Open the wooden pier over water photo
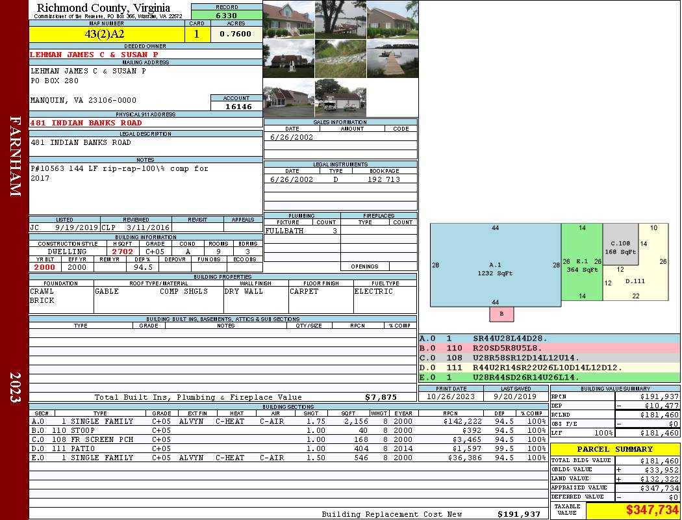Viewport: 682px width, 520px height. 392,58
